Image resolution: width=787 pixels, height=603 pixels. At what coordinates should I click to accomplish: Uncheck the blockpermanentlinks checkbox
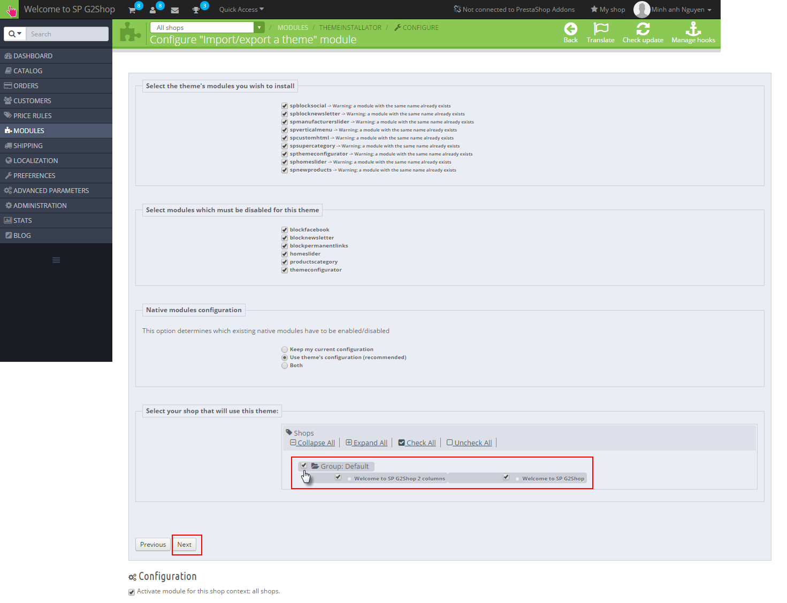coord(285,246)
